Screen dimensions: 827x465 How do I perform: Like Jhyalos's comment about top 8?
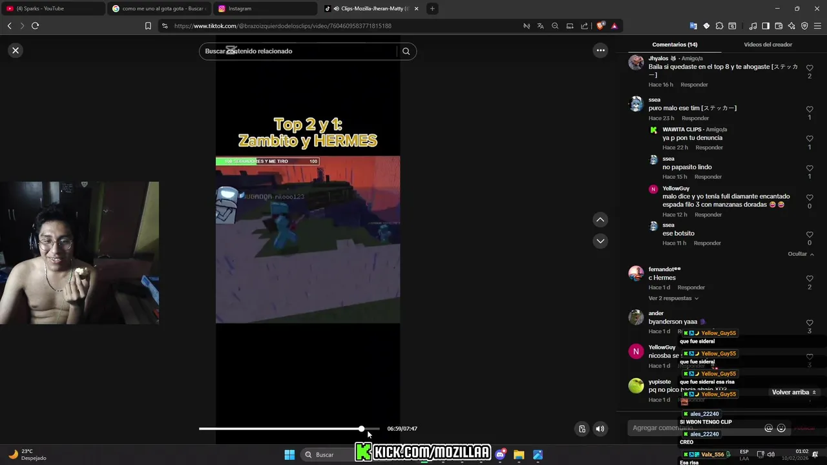coord(810,68)
